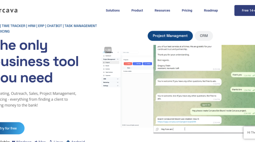Click the Corcava logo in the header
The height and width of the screenshot is (142, 255).
point(9,10)
